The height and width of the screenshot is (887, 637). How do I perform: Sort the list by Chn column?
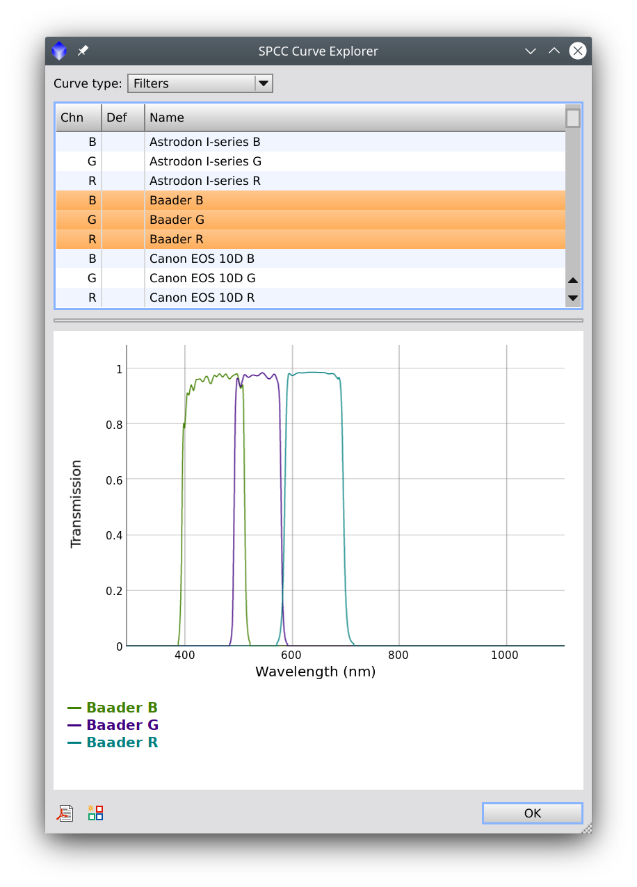(x=79, y=117)
